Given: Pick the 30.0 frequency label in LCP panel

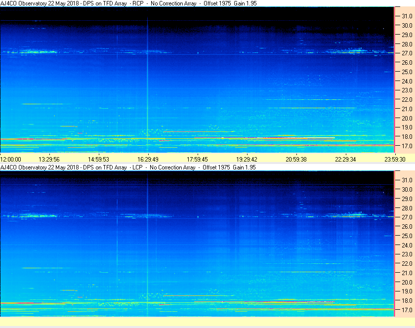Looking at the screenshot, I should (407, 189).
